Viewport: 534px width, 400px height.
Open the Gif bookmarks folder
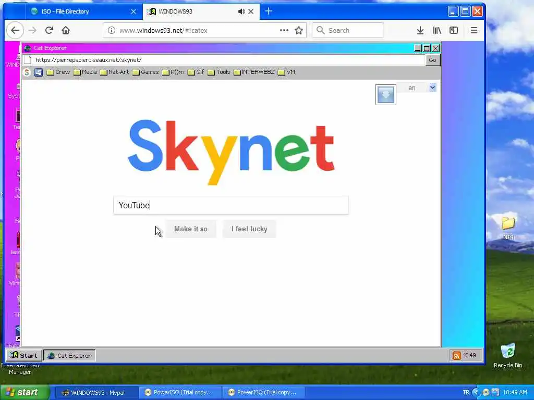pyautogui.click(x=196, y=72)
